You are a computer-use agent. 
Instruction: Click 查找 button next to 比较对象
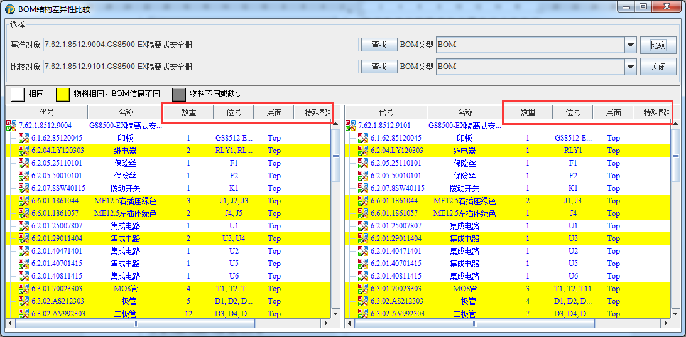click(379, 67)
